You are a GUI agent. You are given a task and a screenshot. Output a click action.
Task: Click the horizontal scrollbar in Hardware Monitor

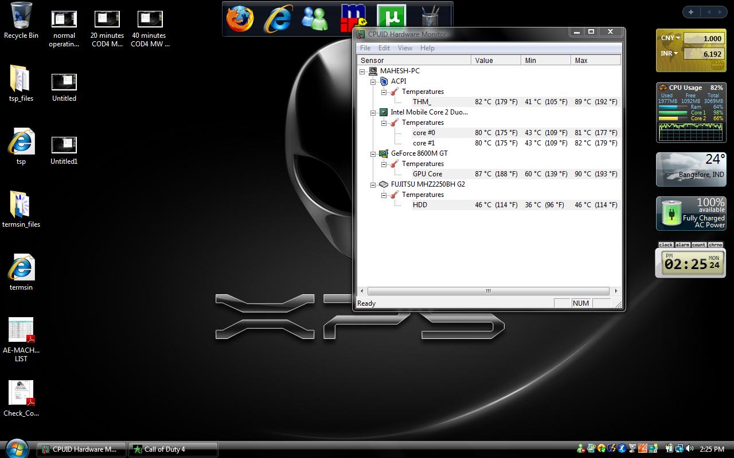[488, 291]
